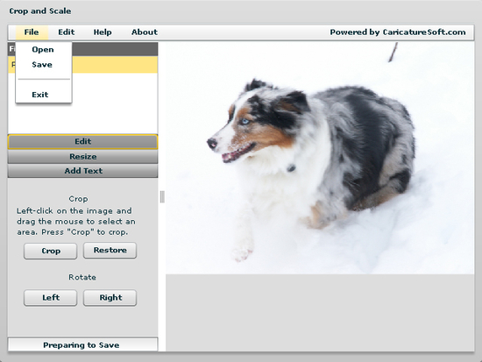Viewport: 482px width, 362px height.
Task: Click the Preparing to Save status bar
Action: click(x=83, y=344)
